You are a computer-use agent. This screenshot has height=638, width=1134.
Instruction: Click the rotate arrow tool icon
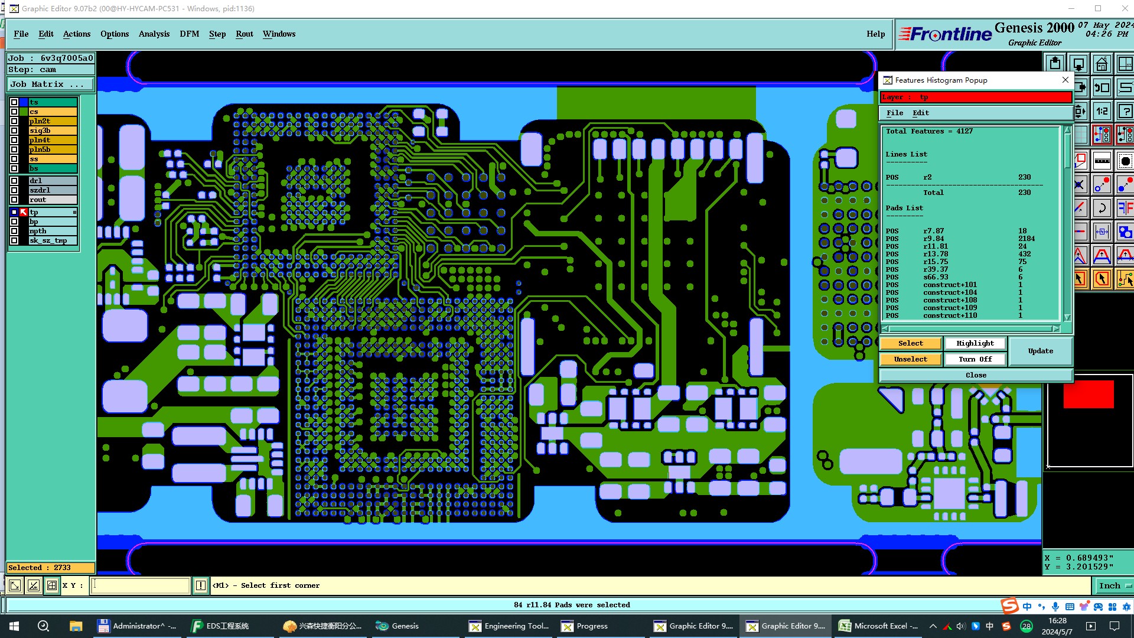1102,208
